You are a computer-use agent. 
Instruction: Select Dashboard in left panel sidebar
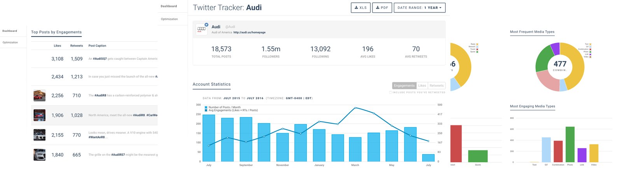click(10, 31)
